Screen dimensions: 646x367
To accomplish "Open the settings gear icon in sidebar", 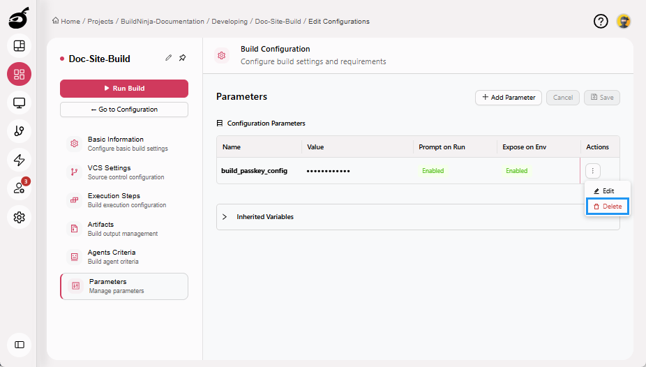I will click(x=19, y=217).
